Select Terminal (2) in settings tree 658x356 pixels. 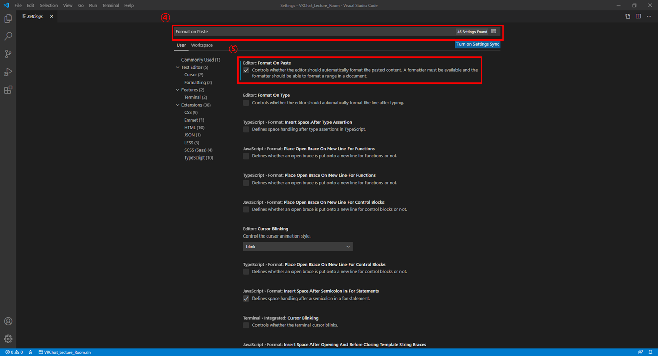195,97
